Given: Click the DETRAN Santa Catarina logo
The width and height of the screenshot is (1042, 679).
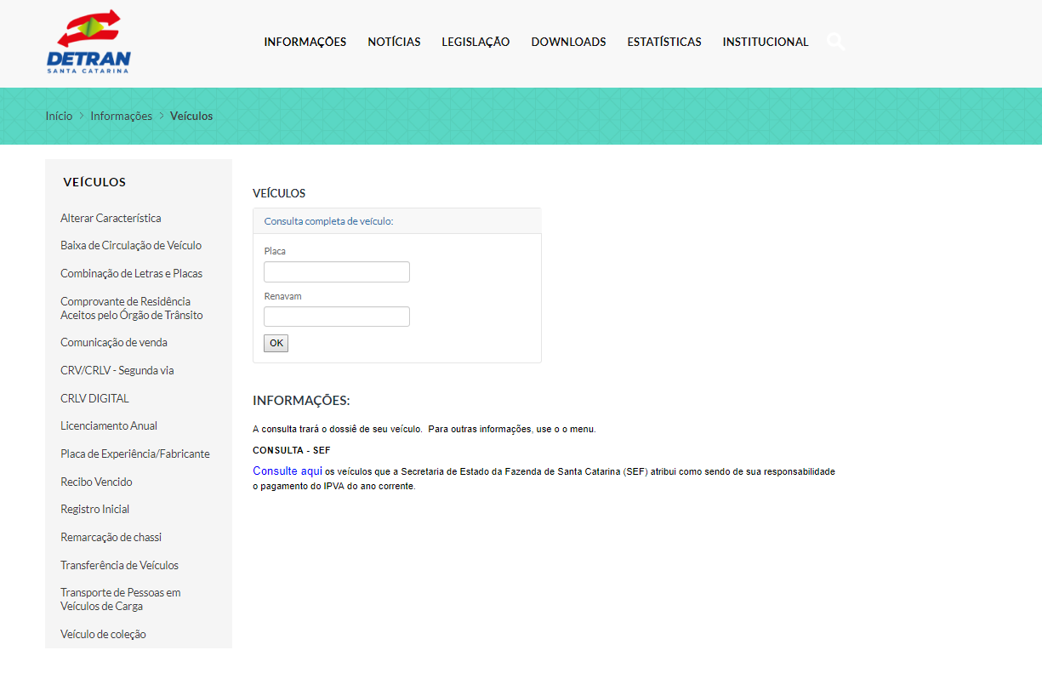Looking at the screenshot, I should [88, 43].
